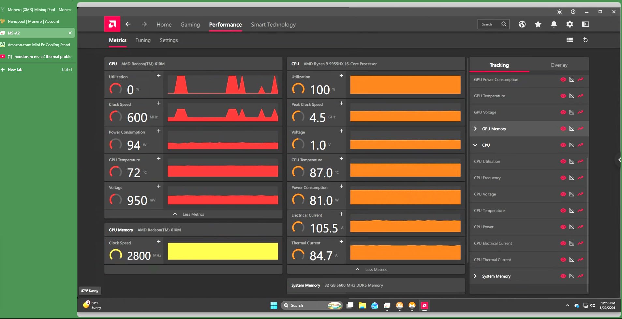
Task: Switch to the Tuning sub-tab
Action: [143, 40]
